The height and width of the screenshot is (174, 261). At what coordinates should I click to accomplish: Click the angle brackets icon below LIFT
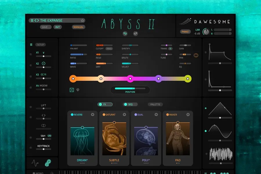pos(43,115)
